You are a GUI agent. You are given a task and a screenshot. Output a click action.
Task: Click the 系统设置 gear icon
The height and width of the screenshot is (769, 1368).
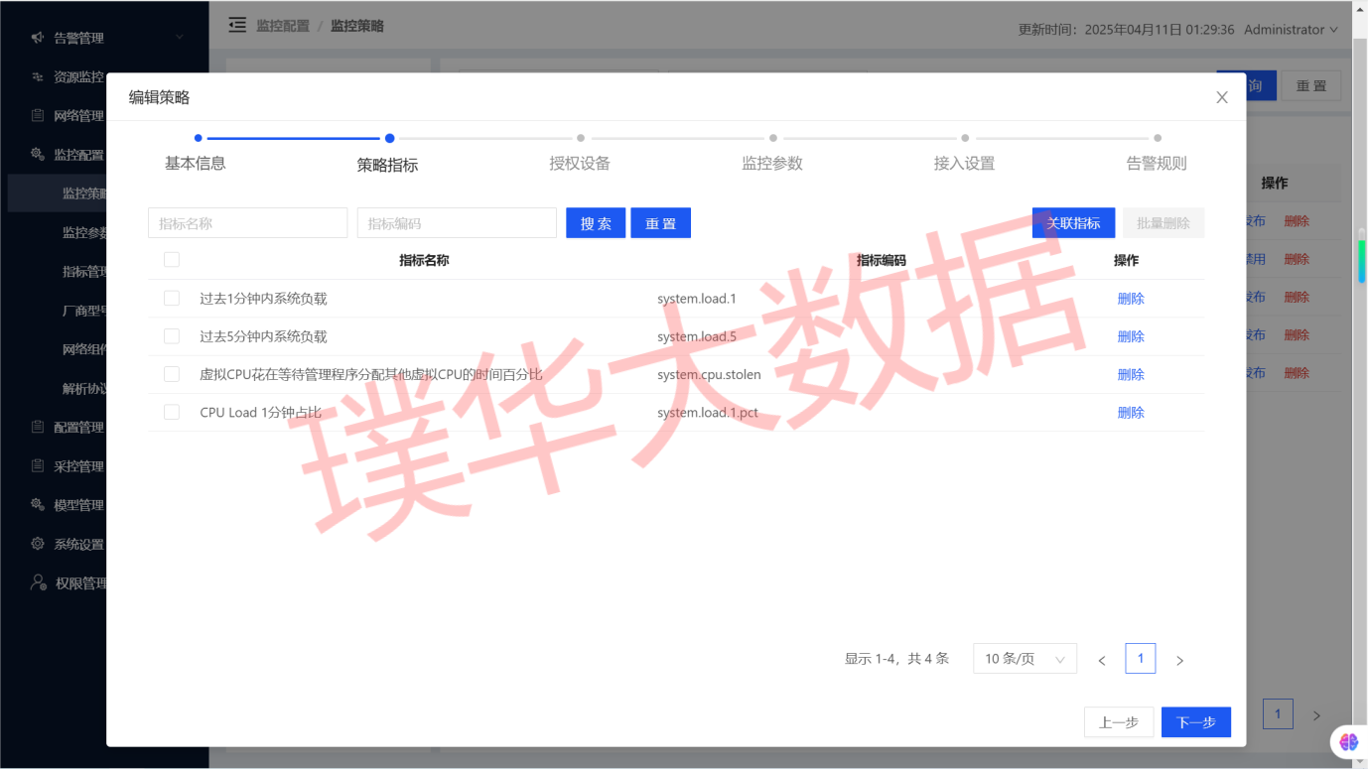point(38,544)
